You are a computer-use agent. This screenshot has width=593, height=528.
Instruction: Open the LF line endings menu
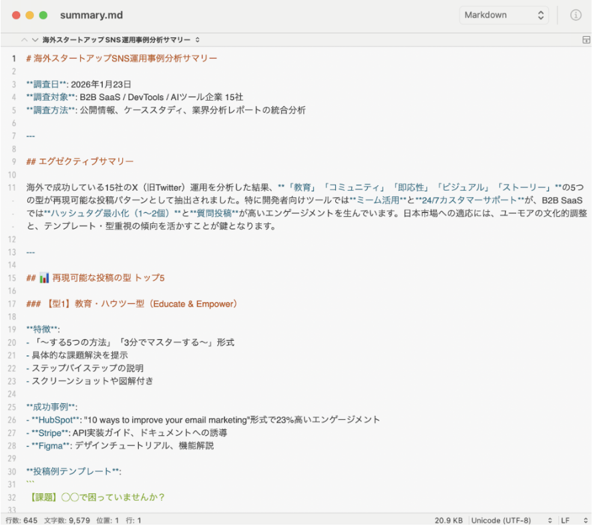(x=571, y=520)
